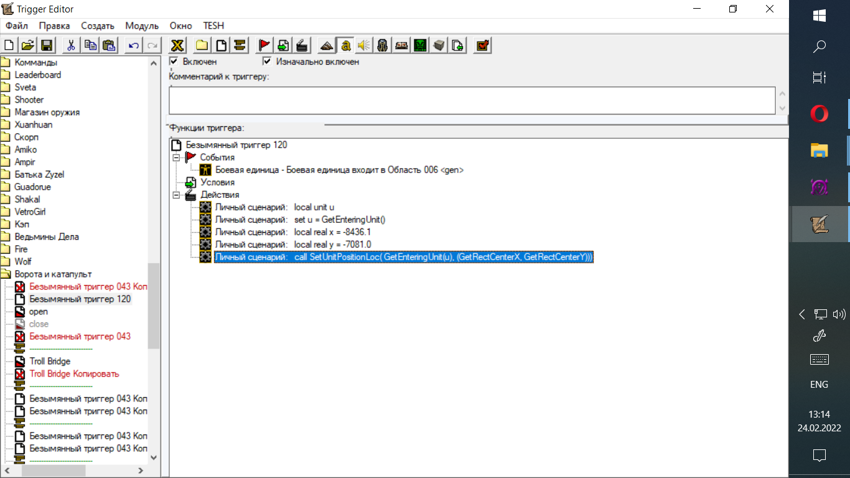Open the Campaign Editor icon
This screenshot has height=478, width=850.
click(401, 45)
